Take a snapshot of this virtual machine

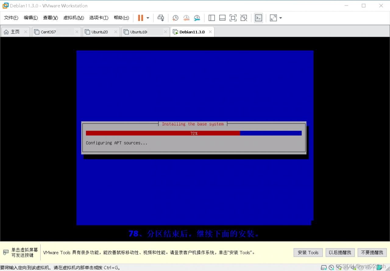tap(175, 18)
